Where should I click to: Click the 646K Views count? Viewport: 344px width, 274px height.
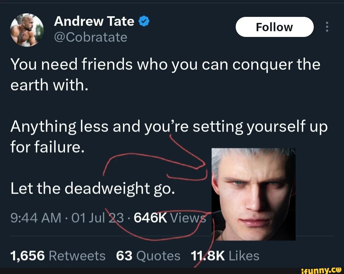(170, 218)
